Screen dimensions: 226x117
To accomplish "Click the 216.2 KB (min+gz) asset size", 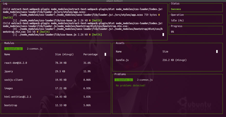I will coord(175,60).
